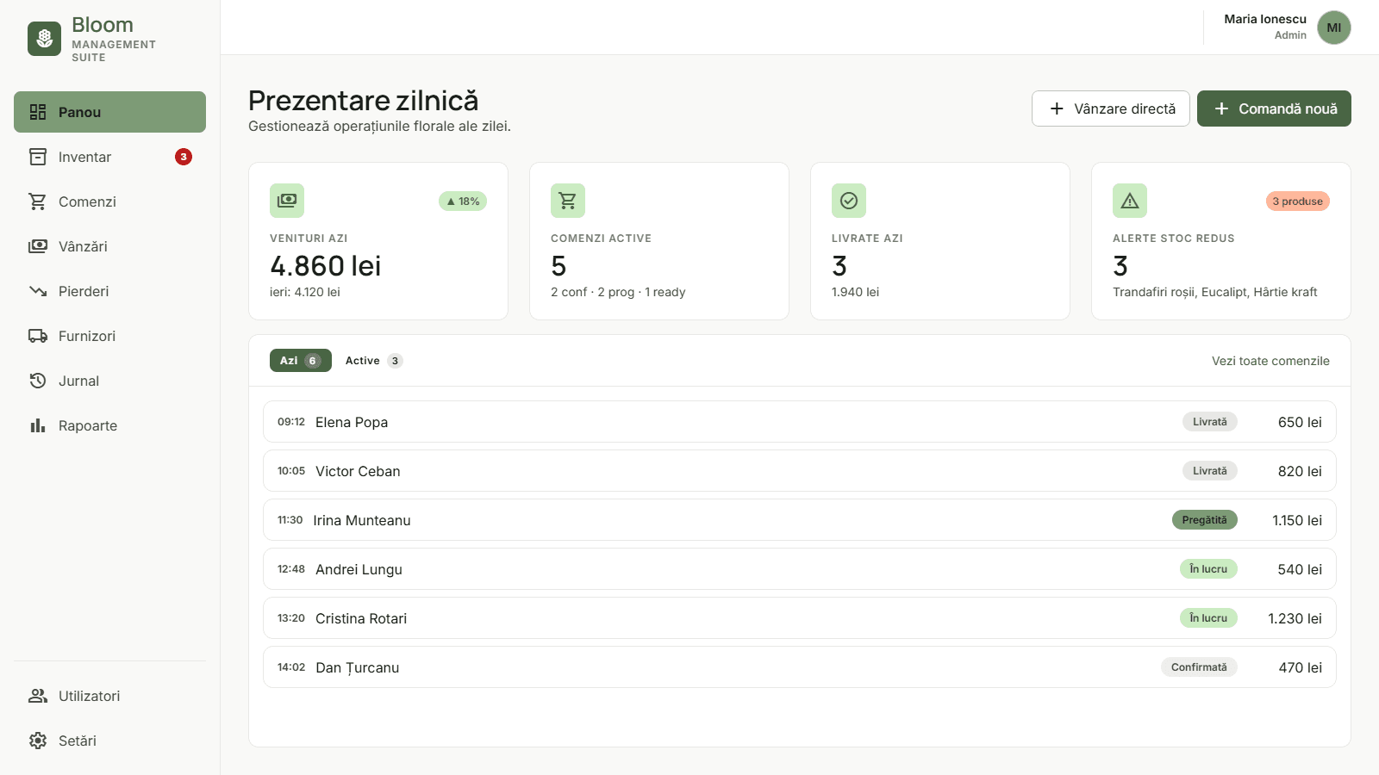Open Furnizori label in sidebar
Viewport: 1379px width, 775px height.
tap(87, 336)
